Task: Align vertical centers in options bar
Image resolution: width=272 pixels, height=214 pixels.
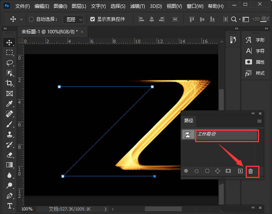Action: pyautogui.click(x=202, y=19)
